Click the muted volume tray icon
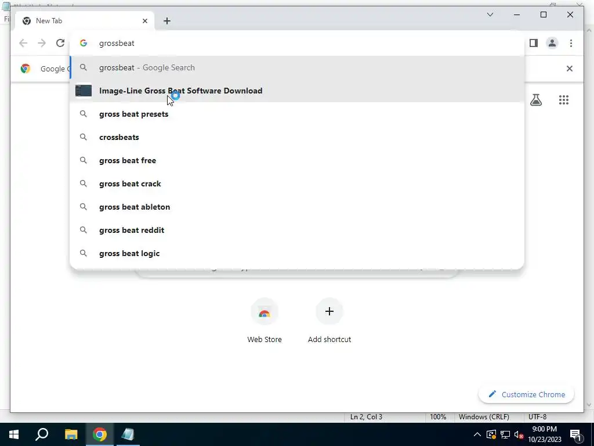Viewport: 594px width, 446px height. (x=519, y=434)
